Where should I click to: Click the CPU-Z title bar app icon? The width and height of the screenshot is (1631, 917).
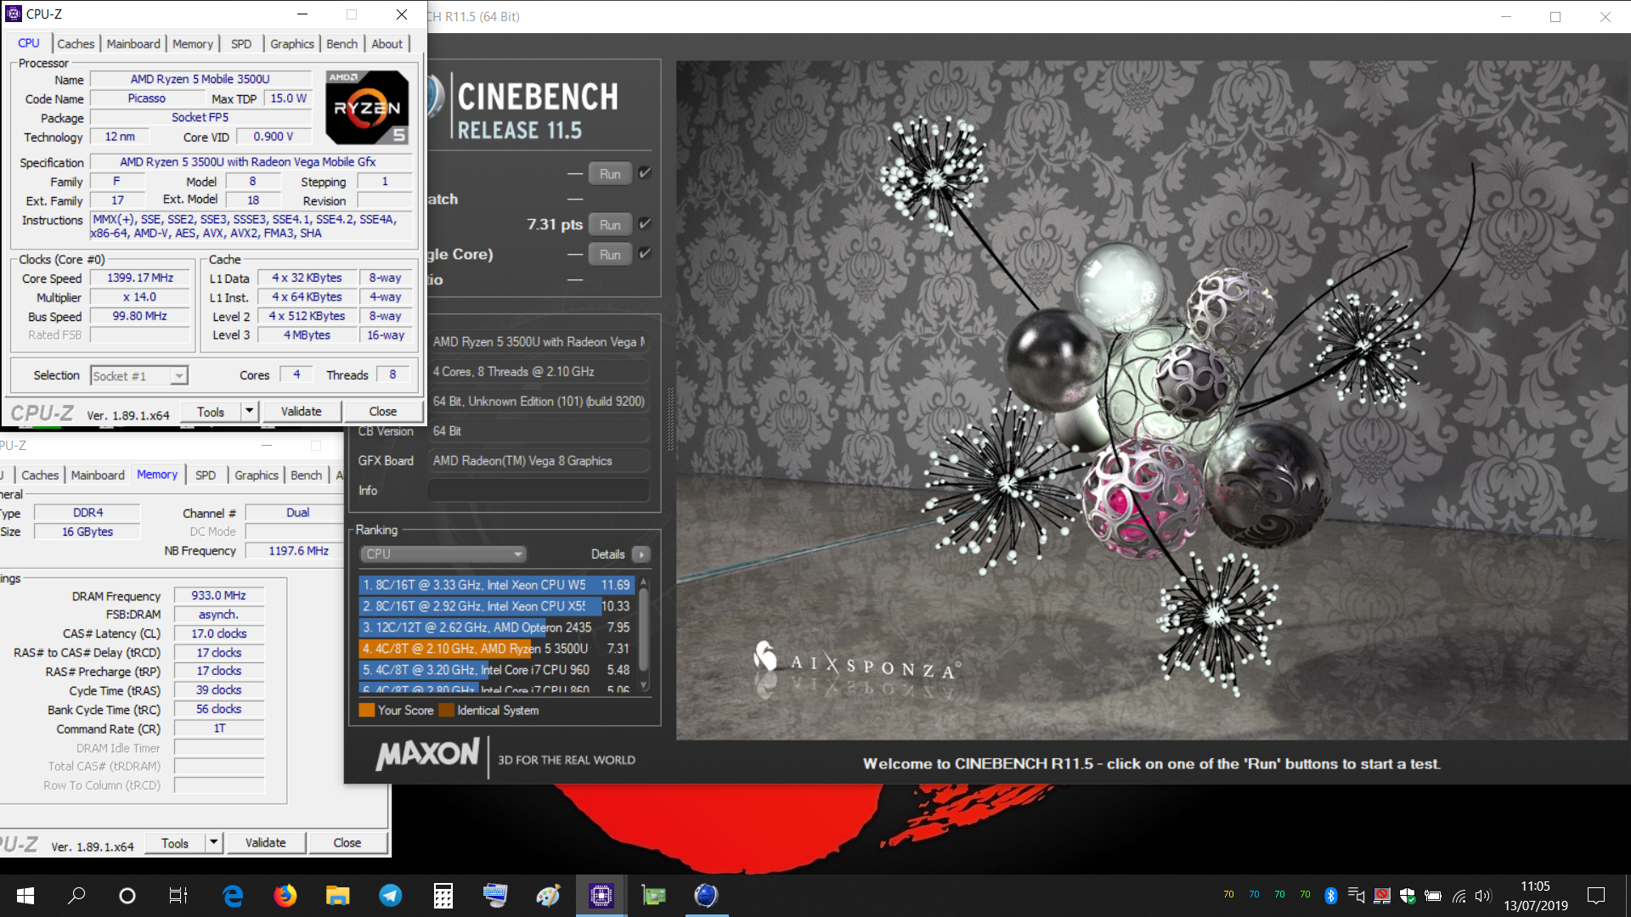14,14
